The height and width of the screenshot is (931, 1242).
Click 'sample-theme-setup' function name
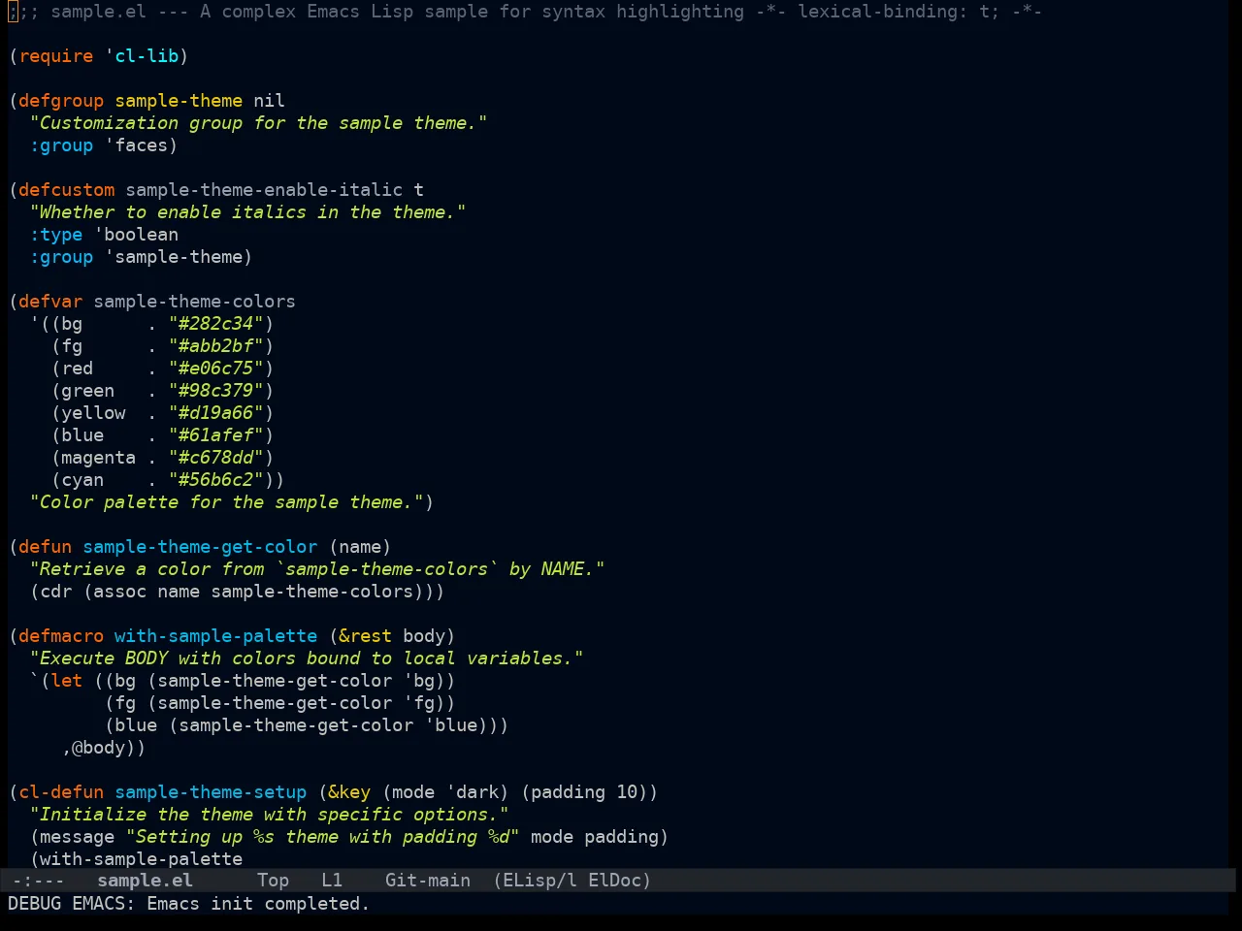[211, 792]
